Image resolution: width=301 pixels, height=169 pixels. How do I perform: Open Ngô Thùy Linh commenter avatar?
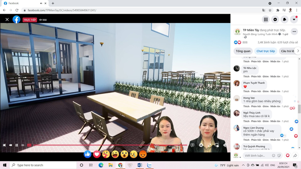(x=237, y=113)
